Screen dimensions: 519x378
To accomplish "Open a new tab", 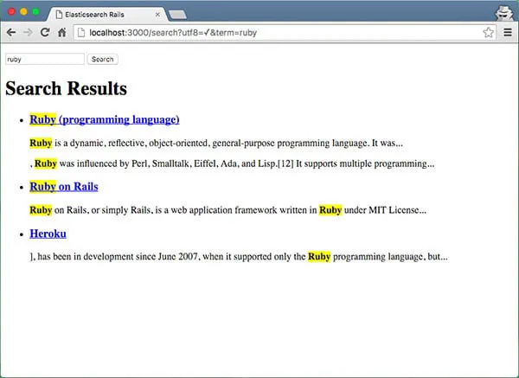I will pos(179,15).
